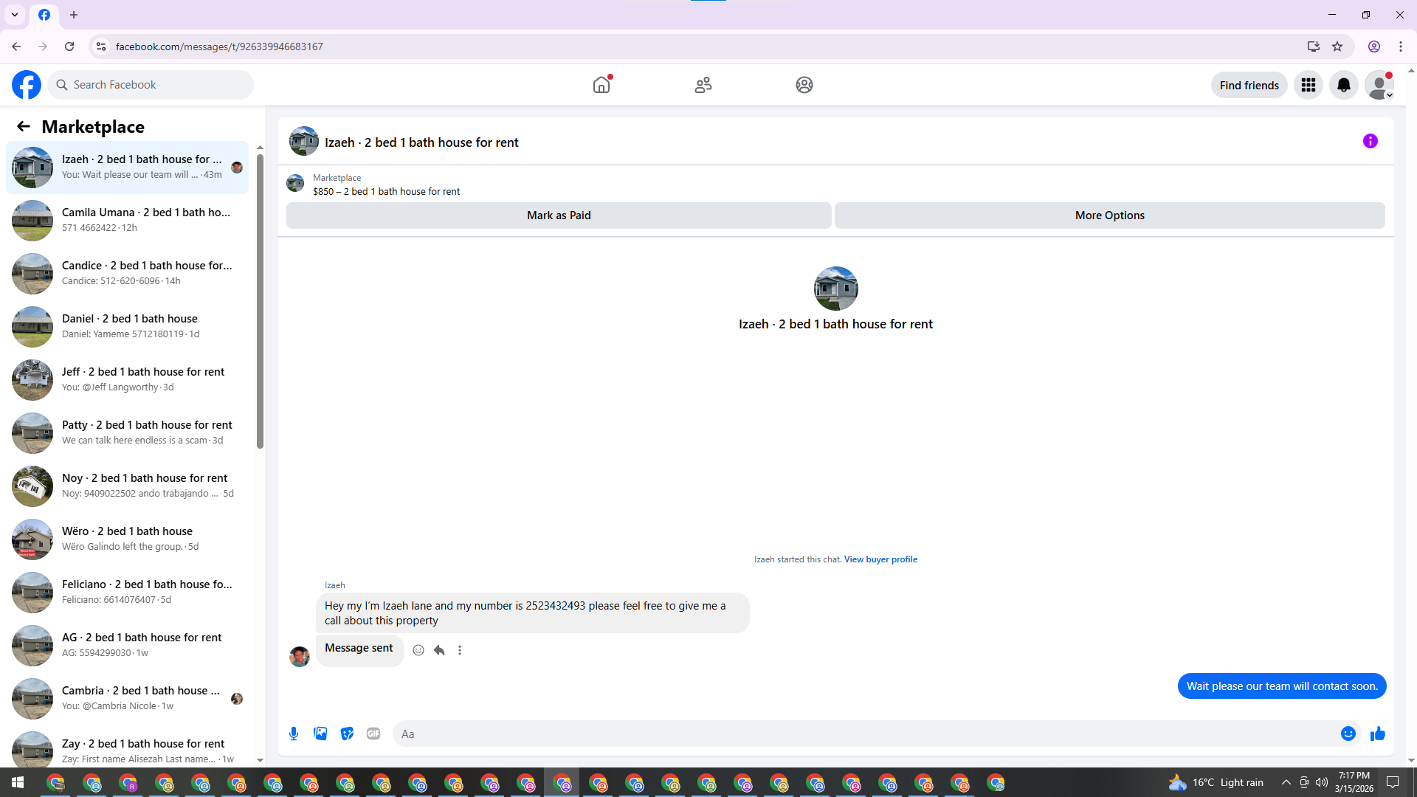Choose a sticker icon

point(347,734)
